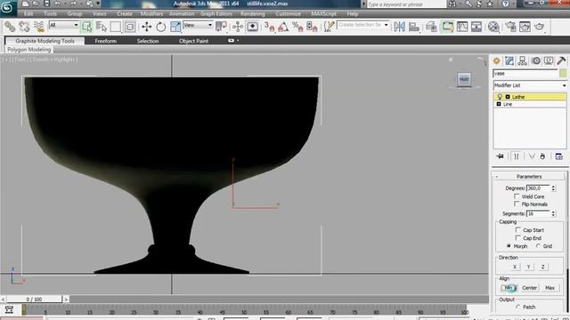Screen dimensions: 570x320
Task: Enable Cap Start checkbox
Action: click(x=518, y=230)
